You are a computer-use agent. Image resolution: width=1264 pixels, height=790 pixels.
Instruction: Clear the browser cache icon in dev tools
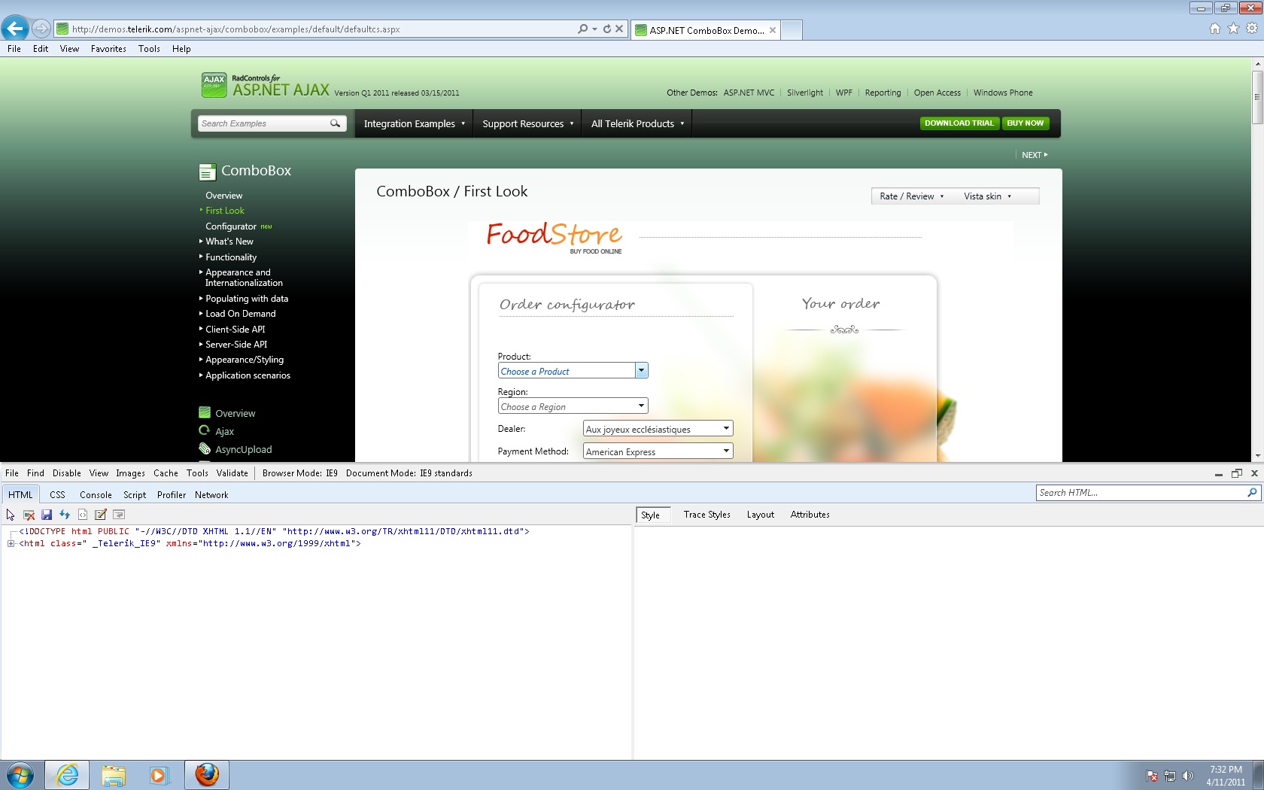(29, 515)
